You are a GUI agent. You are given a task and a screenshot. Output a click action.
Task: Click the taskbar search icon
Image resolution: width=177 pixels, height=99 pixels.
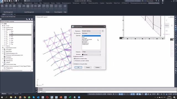tap(6, 97)
